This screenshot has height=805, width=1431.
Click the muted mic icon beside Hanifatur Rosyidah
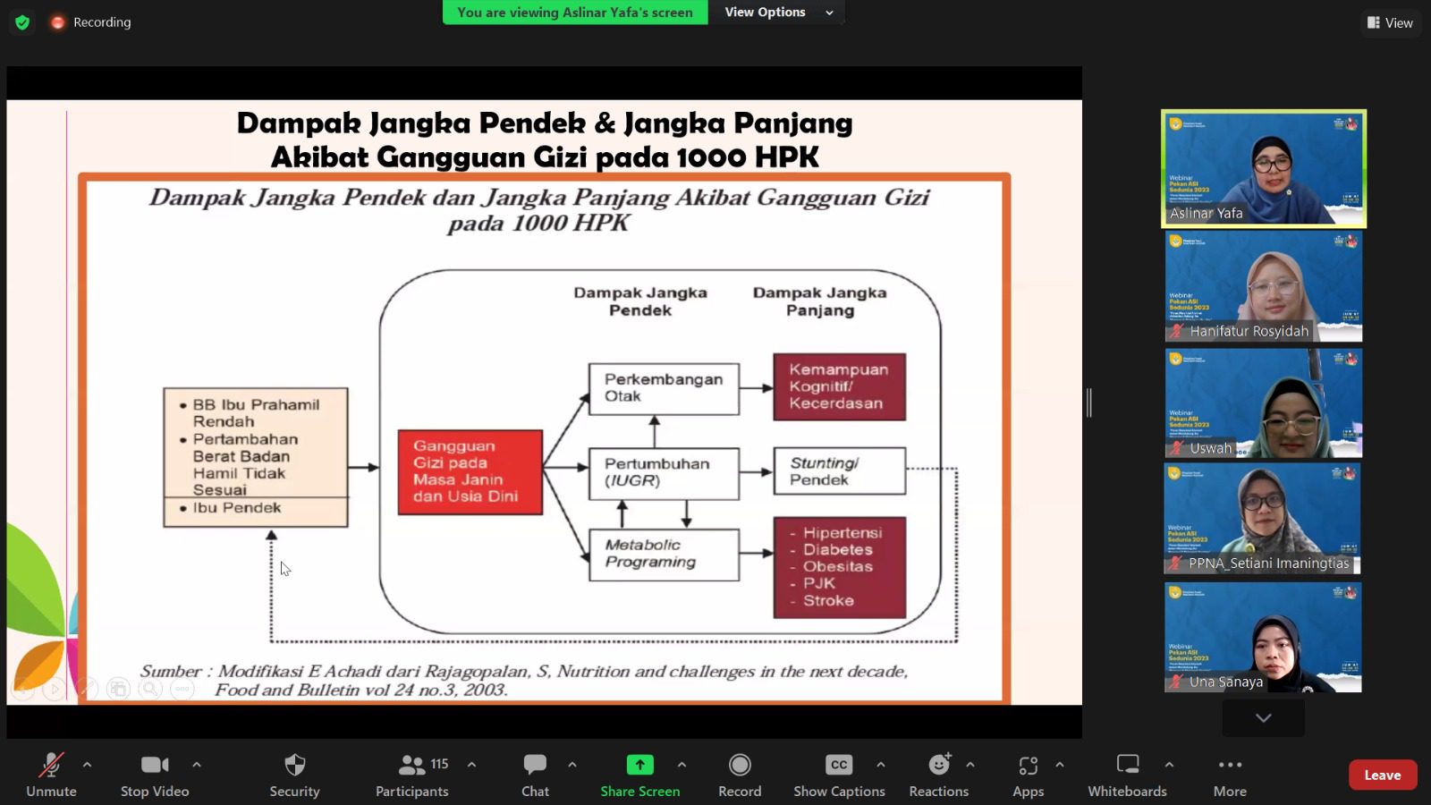pos(1178,331)
